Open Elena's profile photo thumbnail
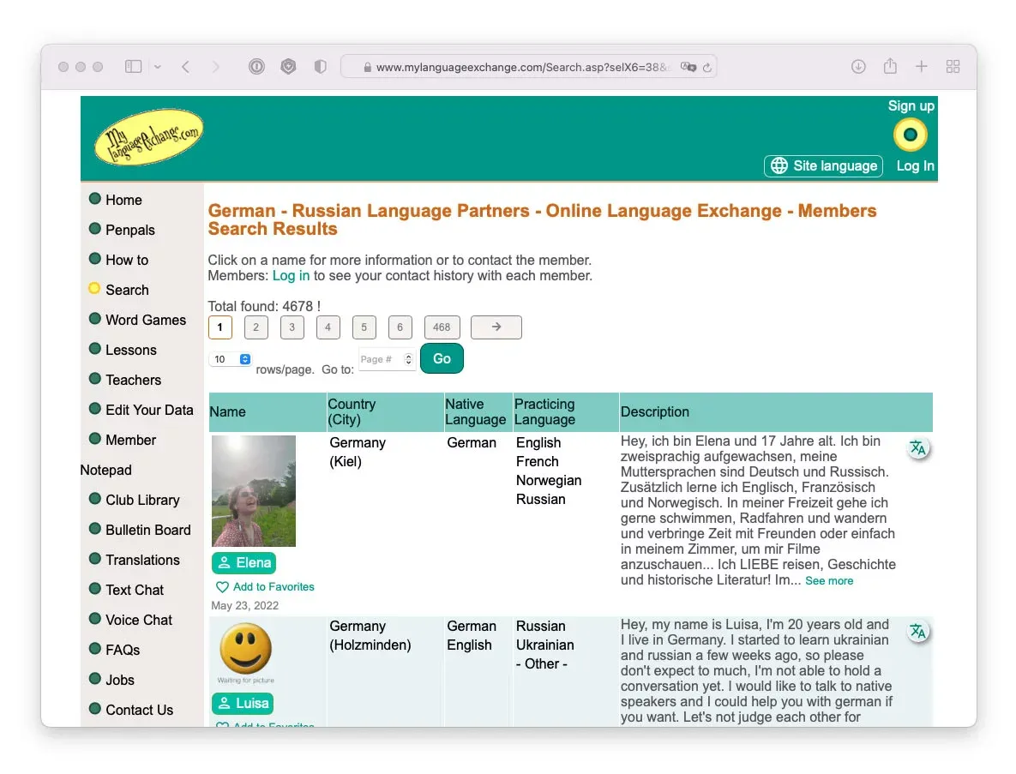1016x774 pixels. [254, 491]
